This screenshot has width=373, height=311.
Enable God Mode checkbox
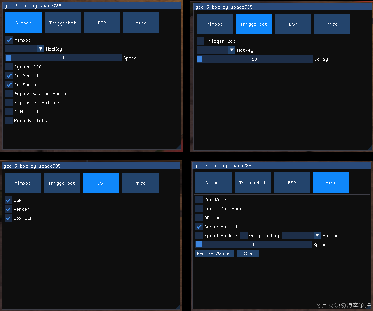pos(199,199)
